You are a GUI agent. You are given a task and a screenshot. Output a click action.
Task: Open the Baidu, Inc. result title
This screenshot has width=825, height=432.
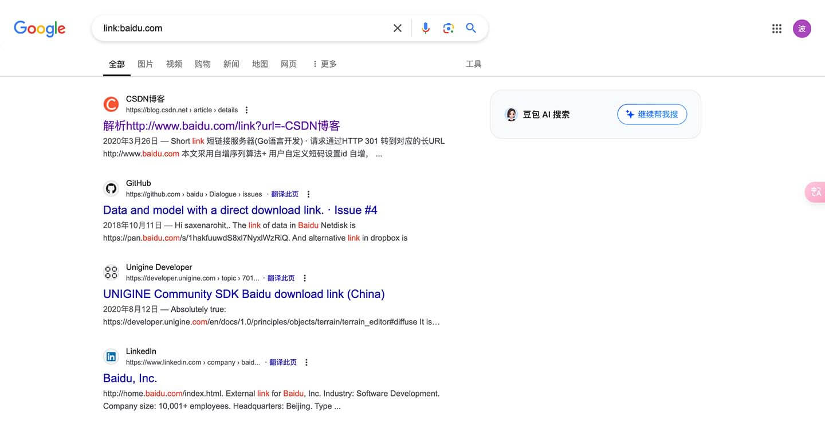coord(130,378)
